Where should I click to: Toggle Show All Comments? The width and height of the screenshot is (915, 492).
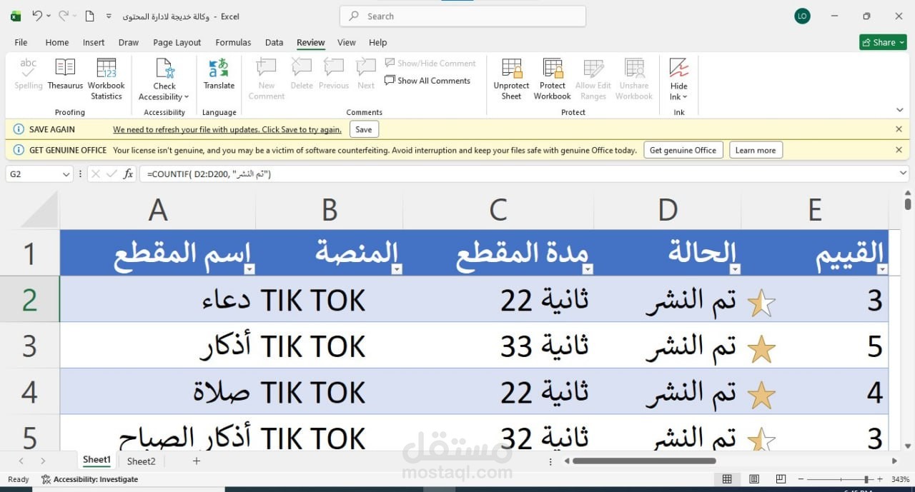pyautogui.click(x=427, y=81)
